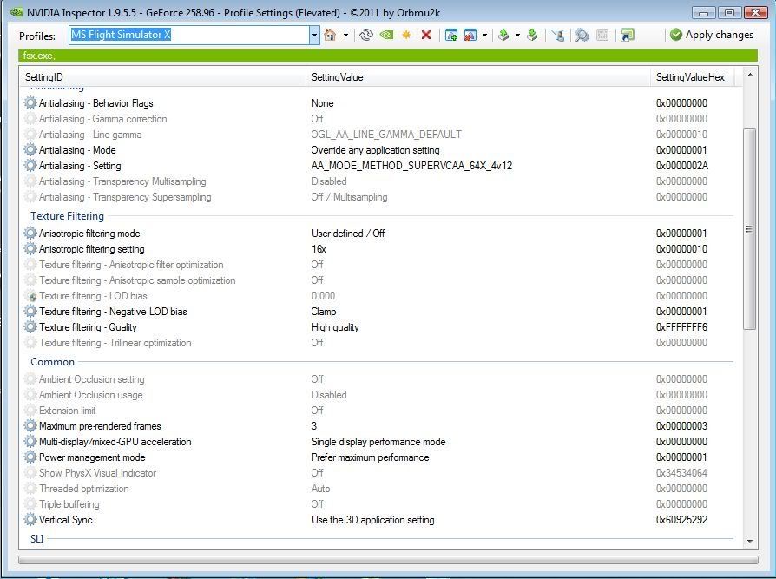Click the SettingValueHex column header

click(690, 77)
